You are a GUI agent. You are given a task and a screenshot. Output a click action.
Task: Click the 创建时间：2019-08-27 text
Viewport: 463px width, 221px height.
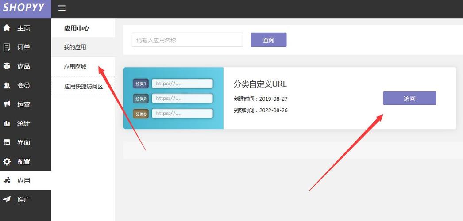(x=260, y=99)
